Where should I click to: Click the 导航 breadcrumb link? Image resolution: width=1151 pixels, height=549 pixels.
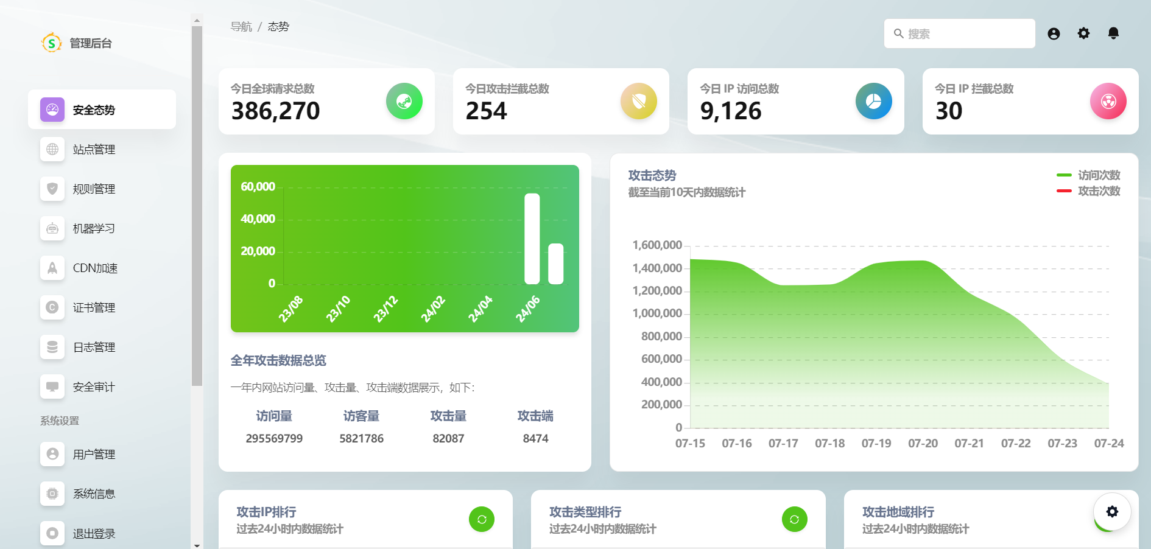pyautogui.click(x=241, y=27)
